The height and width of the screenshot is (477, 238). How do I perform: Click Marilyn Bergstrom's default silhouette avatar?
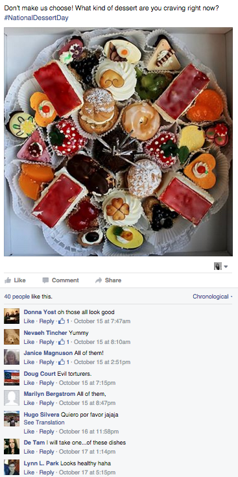pyautogui.click(x=12, y=398)
